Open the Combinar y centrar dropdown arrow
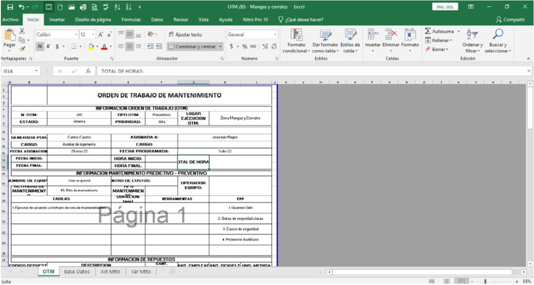Screen dimensions: 534x285 pos(221,46)
